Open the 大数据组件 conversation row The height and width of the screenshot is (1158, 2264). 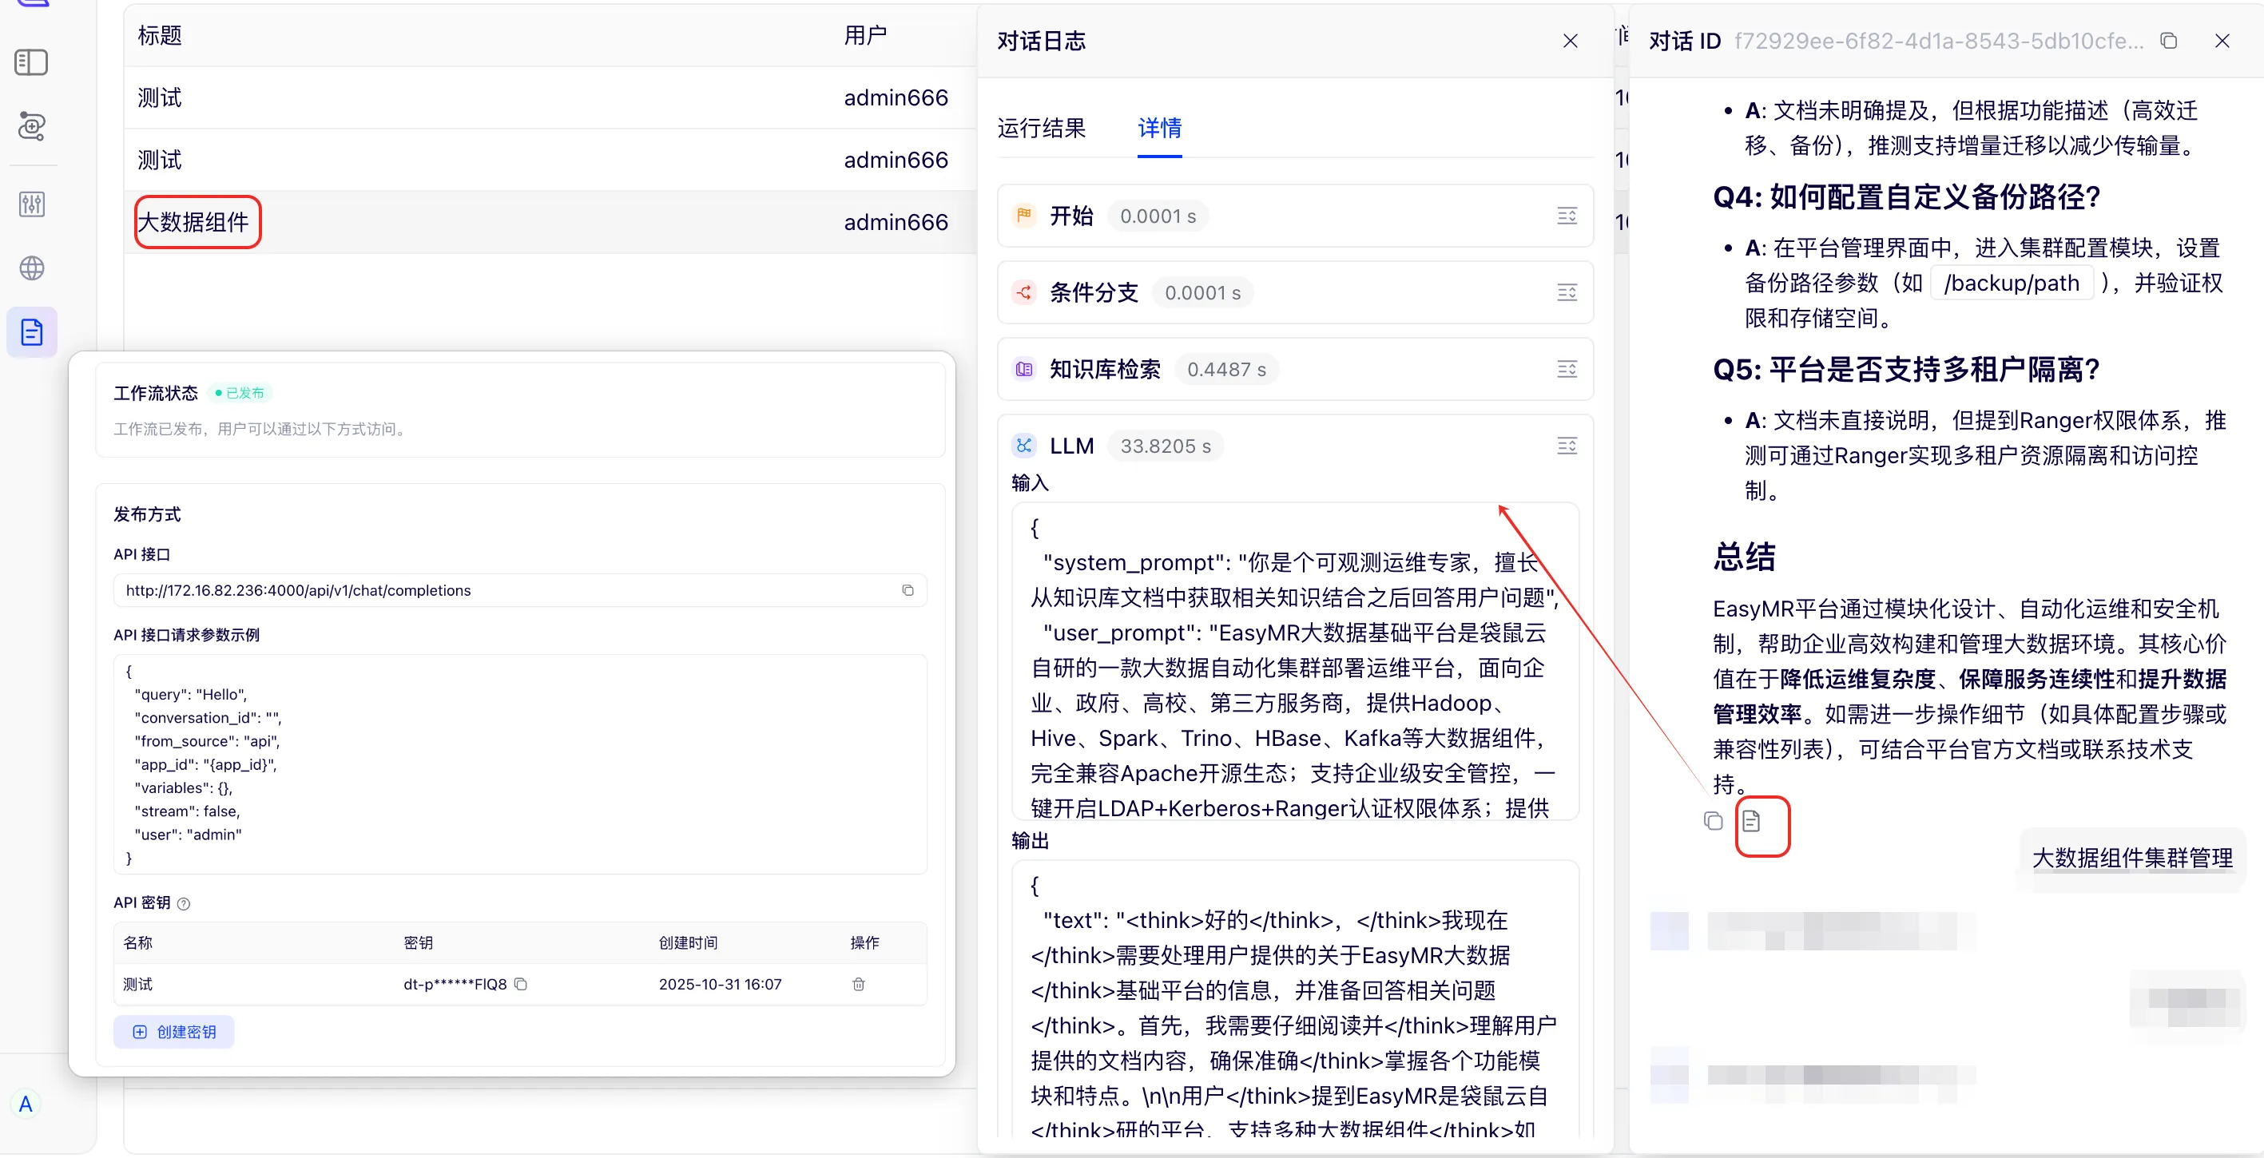194,222
